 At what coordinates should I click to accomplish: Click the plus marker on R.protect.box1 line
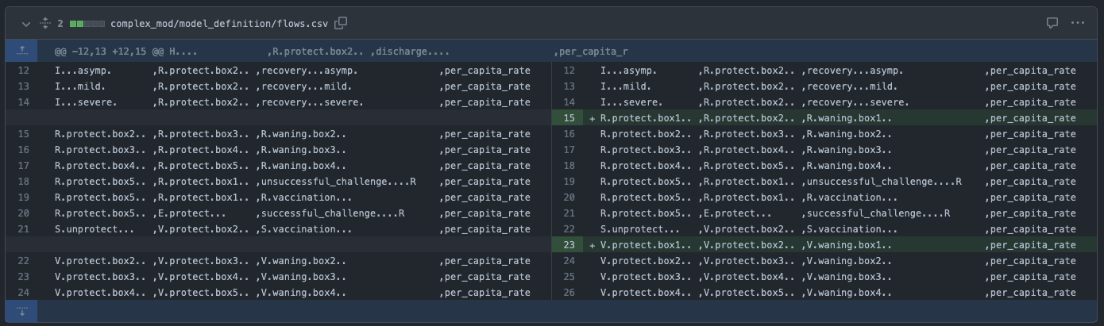click(x=592, y=118)
